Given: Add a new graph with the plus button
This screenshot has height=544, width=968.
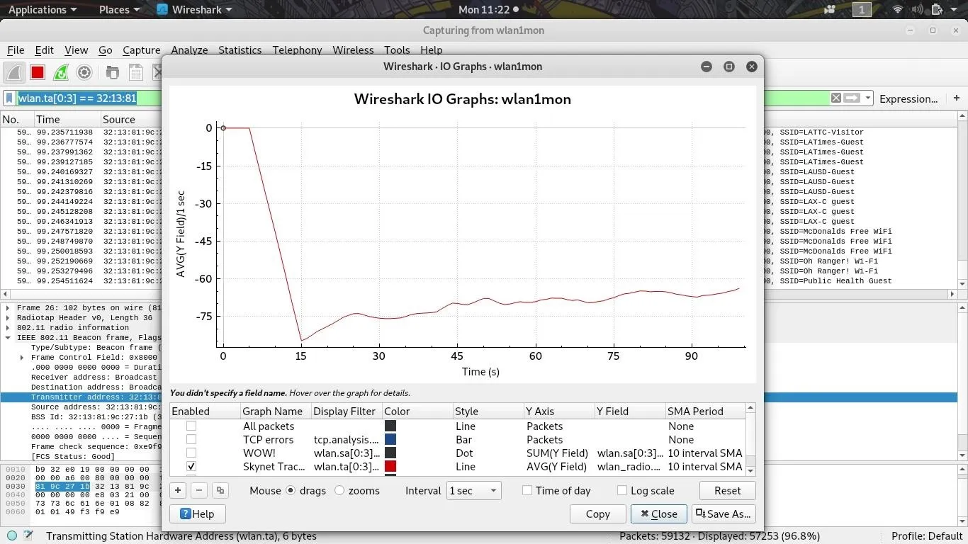Looking at the screenshot, I should point(178,490).
